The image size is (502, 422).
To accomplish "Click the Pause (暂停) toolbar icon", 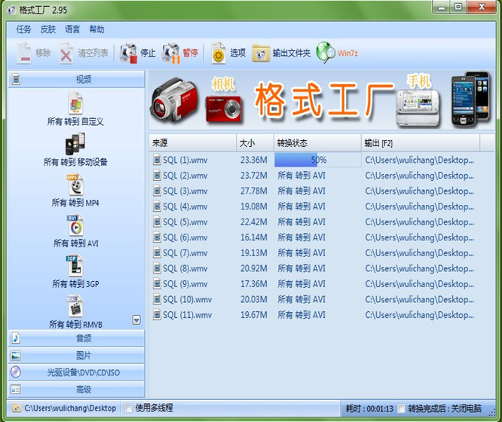I will click(x=171, y=54).
